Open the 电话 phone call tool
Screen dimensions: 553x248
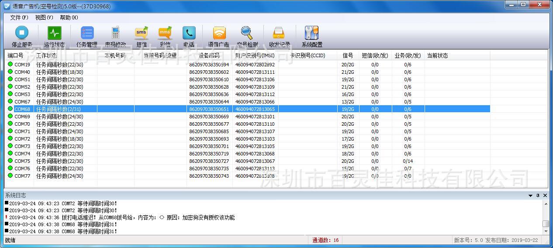click(x=189, y=37)
